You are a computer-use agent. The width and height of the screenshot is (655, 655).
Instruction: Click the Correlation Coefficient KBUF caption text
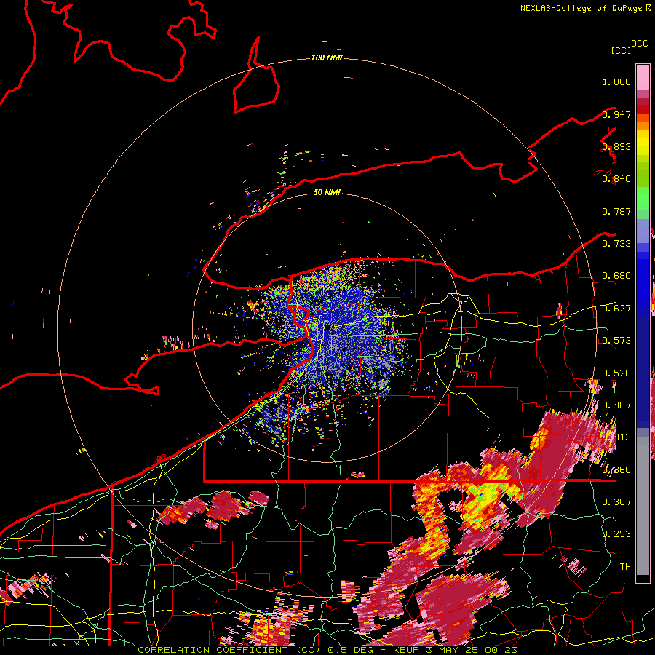click(327, 650)
